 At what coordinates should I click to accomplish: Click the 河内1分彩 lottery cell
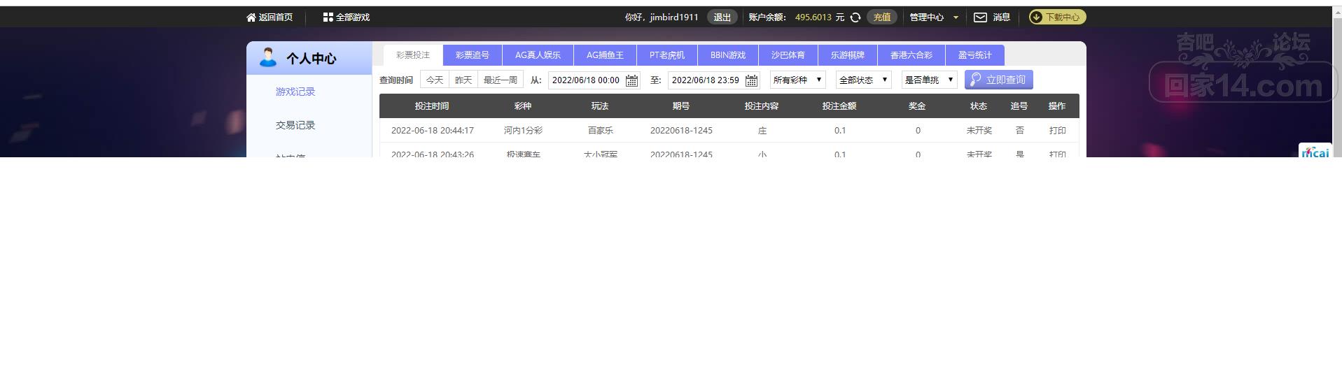pos(523,131)
